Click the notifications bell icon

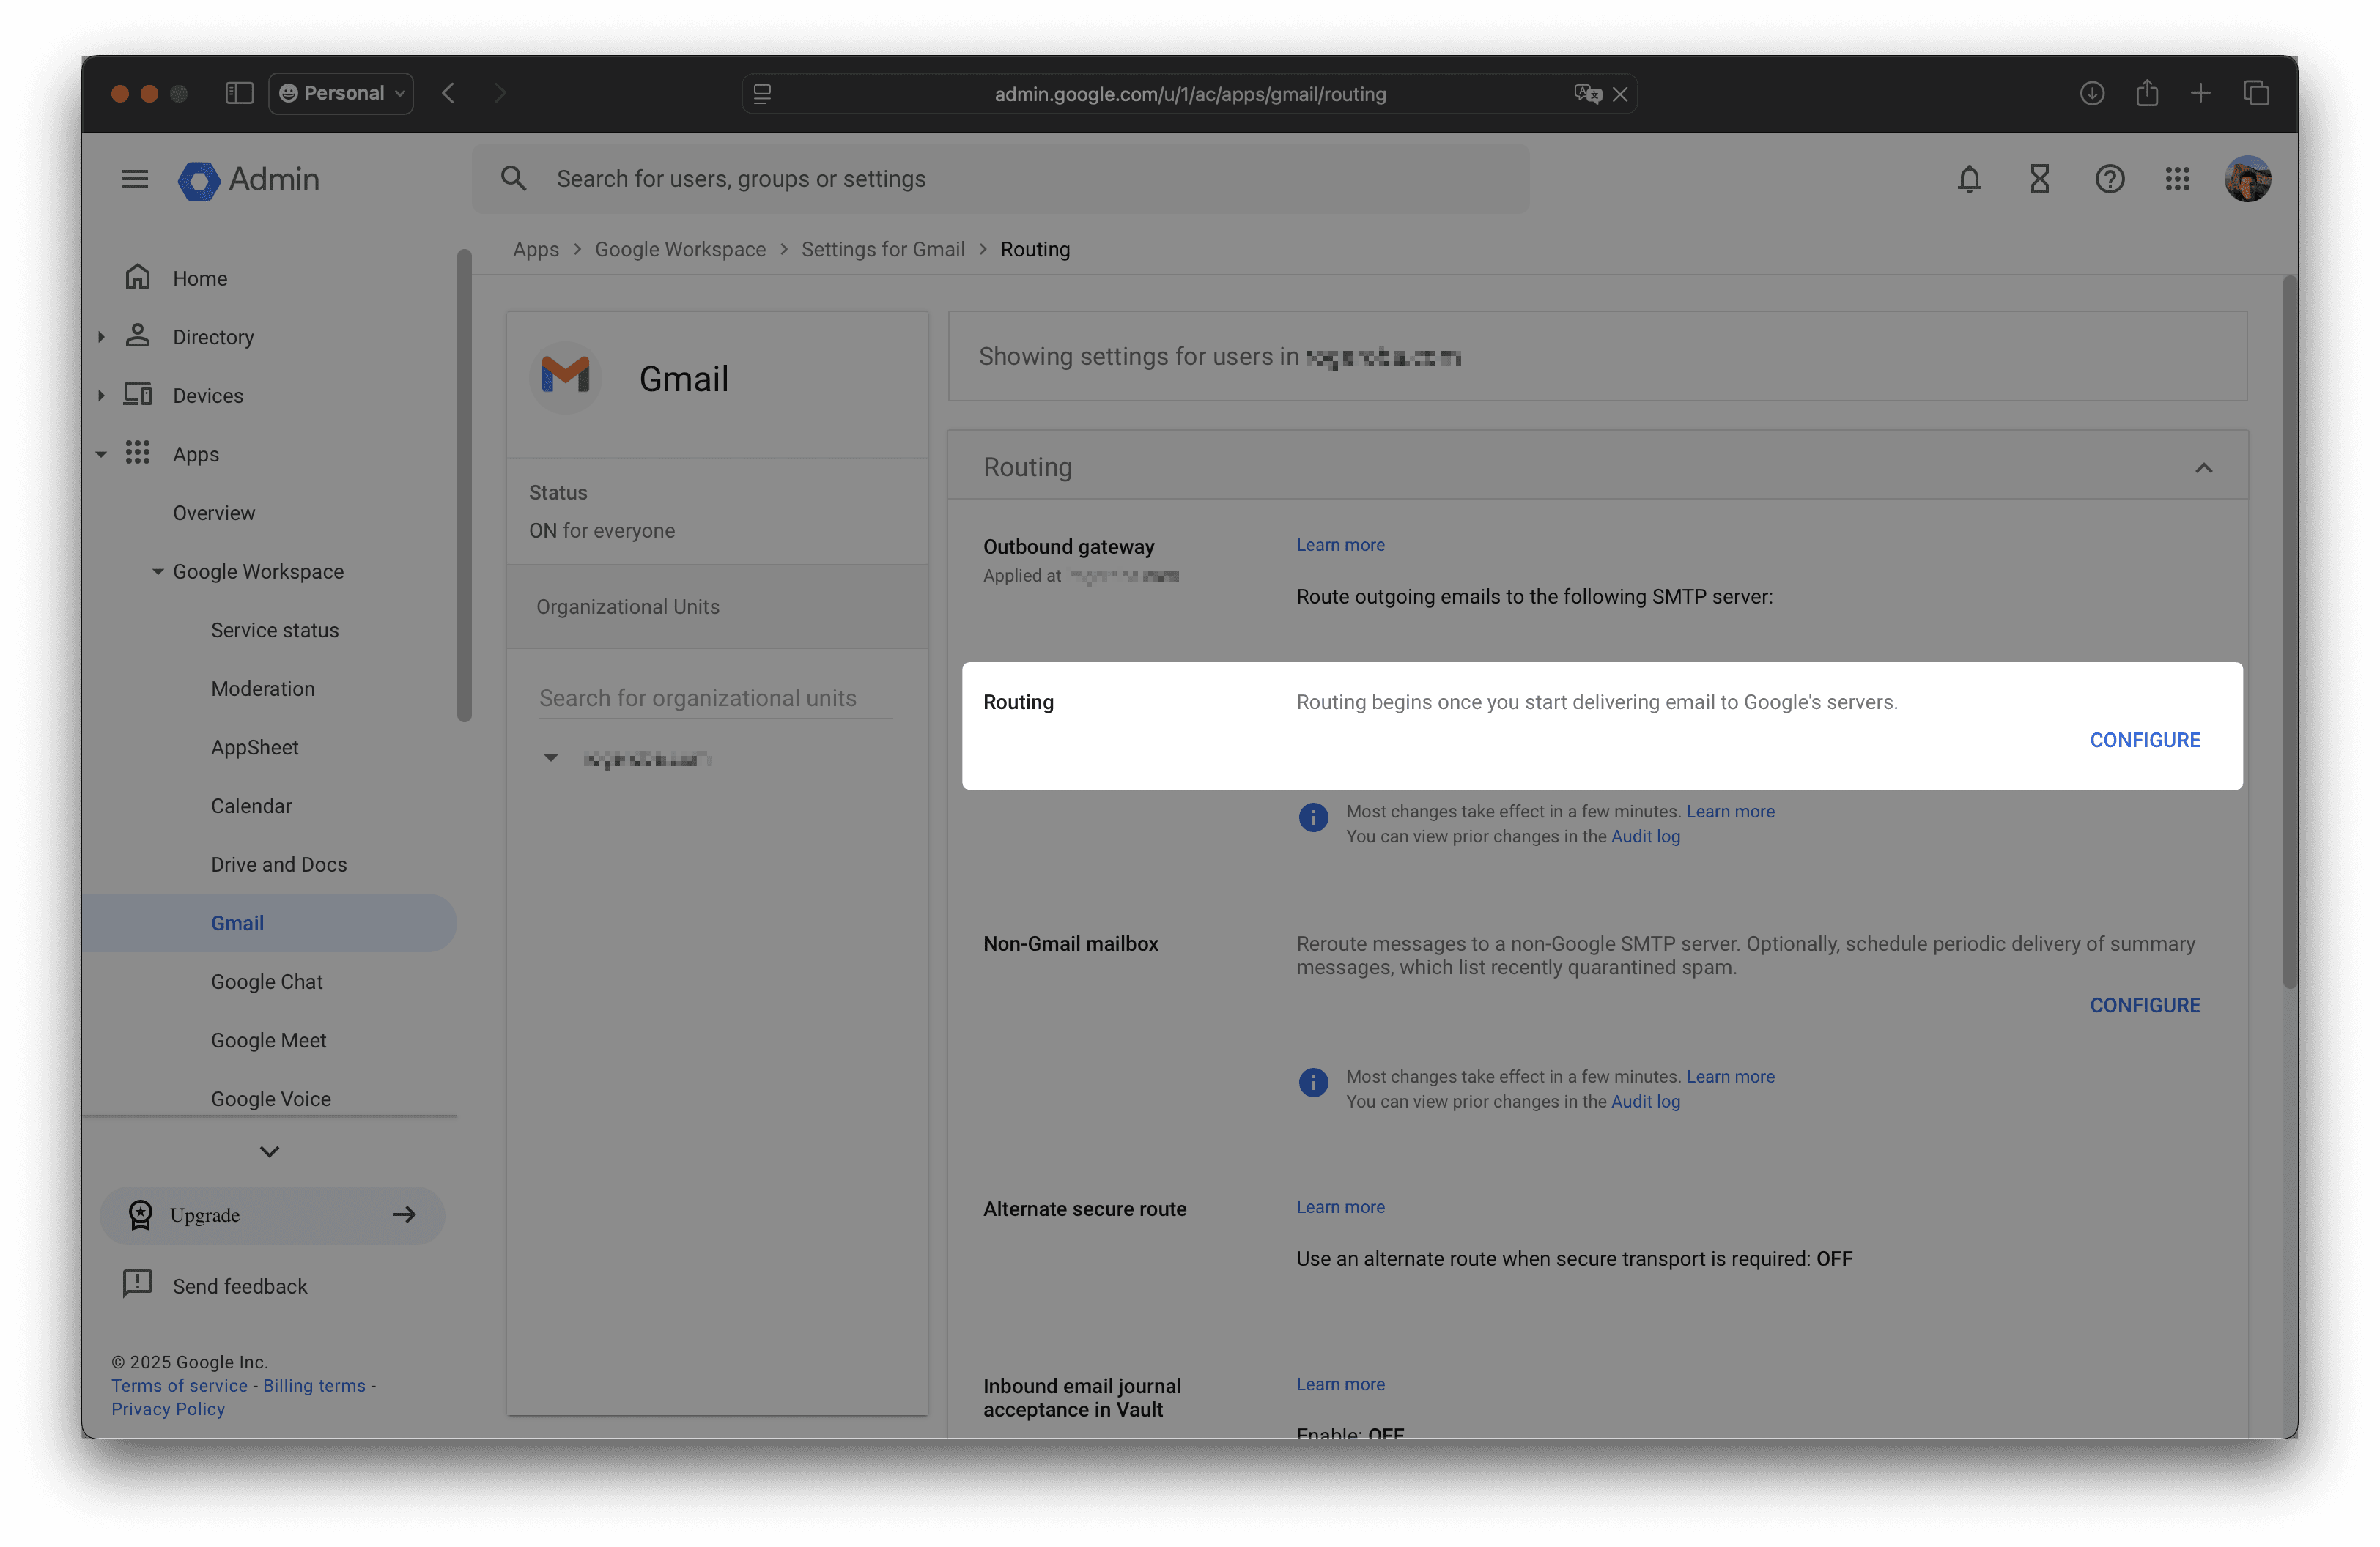[x=1969, y=180]
